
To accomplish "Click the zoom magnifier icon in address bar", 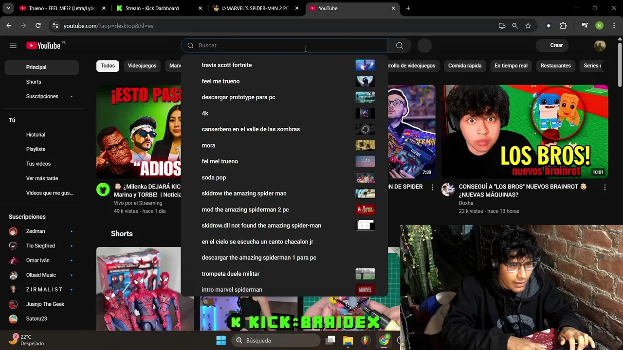I will tap(515, 25).
